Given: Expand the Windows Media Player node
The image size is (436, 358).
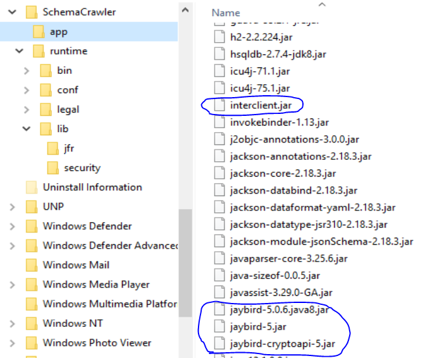Looking at the screenshot, I should click(12, 285).
